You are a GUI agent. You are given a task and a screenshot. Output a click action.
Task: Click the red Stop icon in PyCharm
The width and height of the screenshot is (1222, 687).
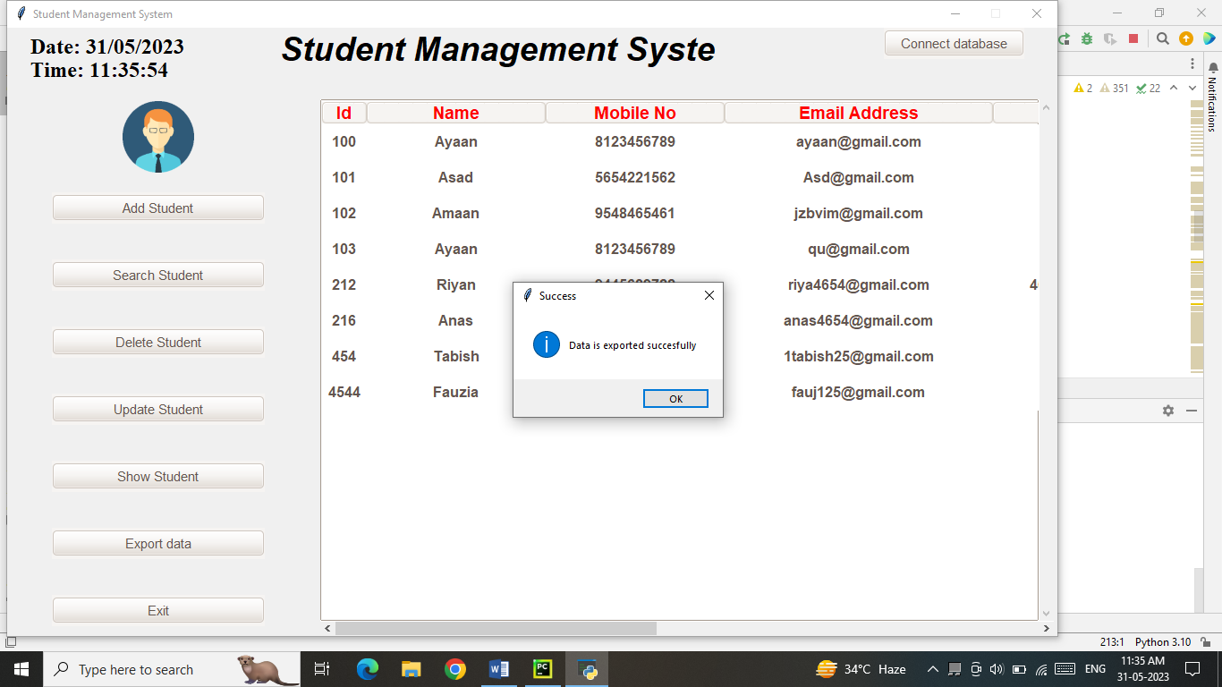click(1133, 39)
